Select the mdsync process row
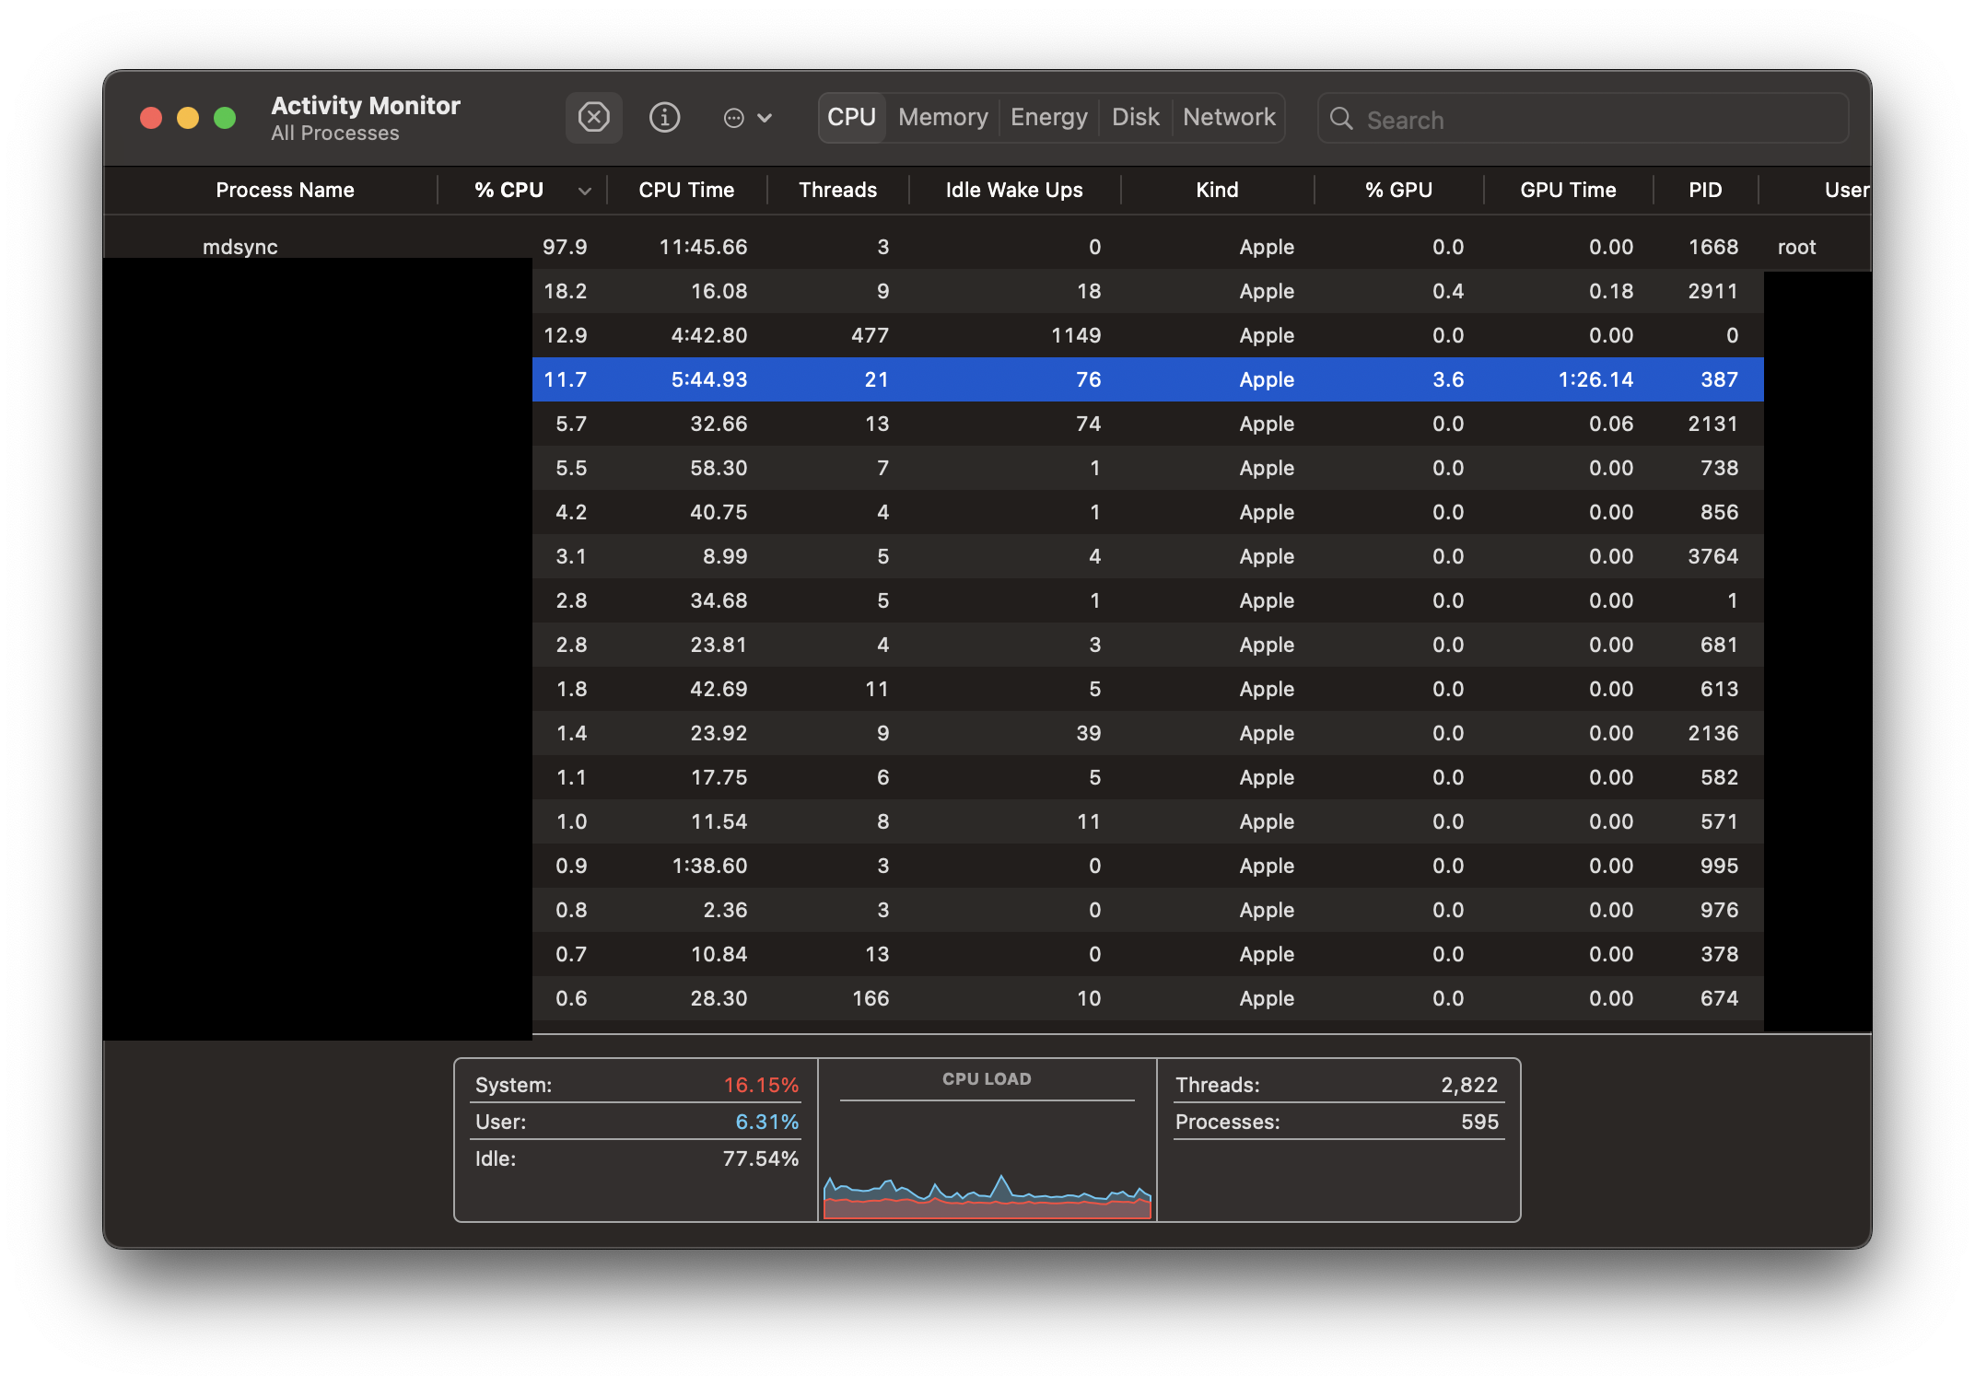Viewport: 1975px width, 1385px height. click(x=240, y=247)
